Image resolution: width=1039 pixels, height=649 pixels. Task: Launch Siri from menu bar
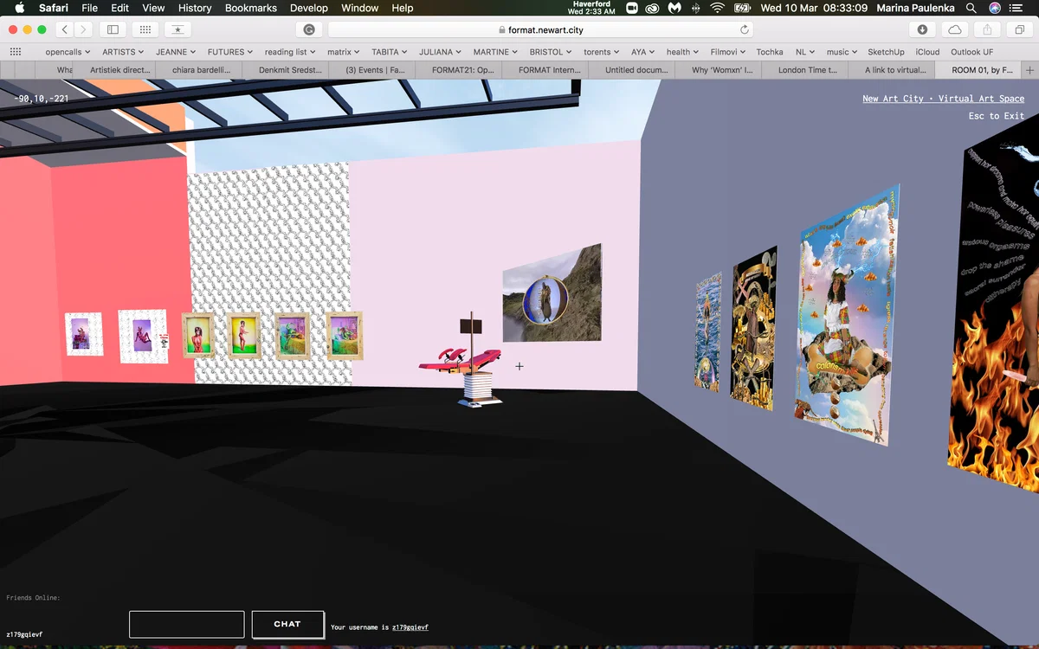[x=994, y=8]
